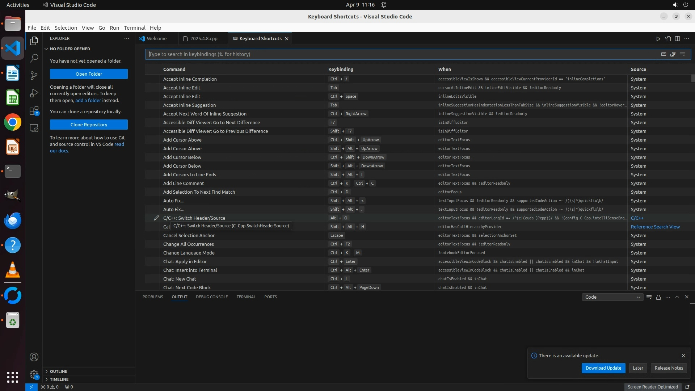The image size is (695, 391).
Task: Expand the TIMELINE section
Action: tap(59, 379)
